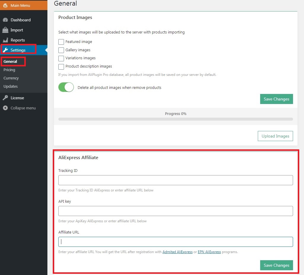Click the Dashboard gauge icon

click(x=5, y=20)
